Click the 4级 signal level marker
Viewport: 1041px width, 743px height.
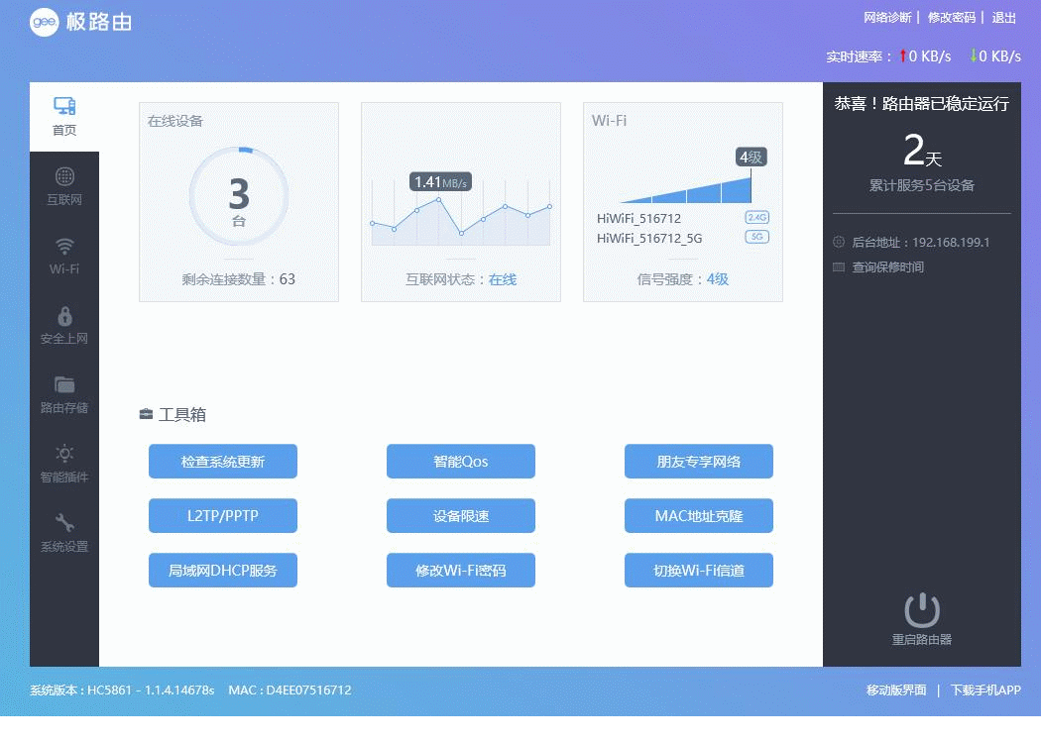[751, 158]
